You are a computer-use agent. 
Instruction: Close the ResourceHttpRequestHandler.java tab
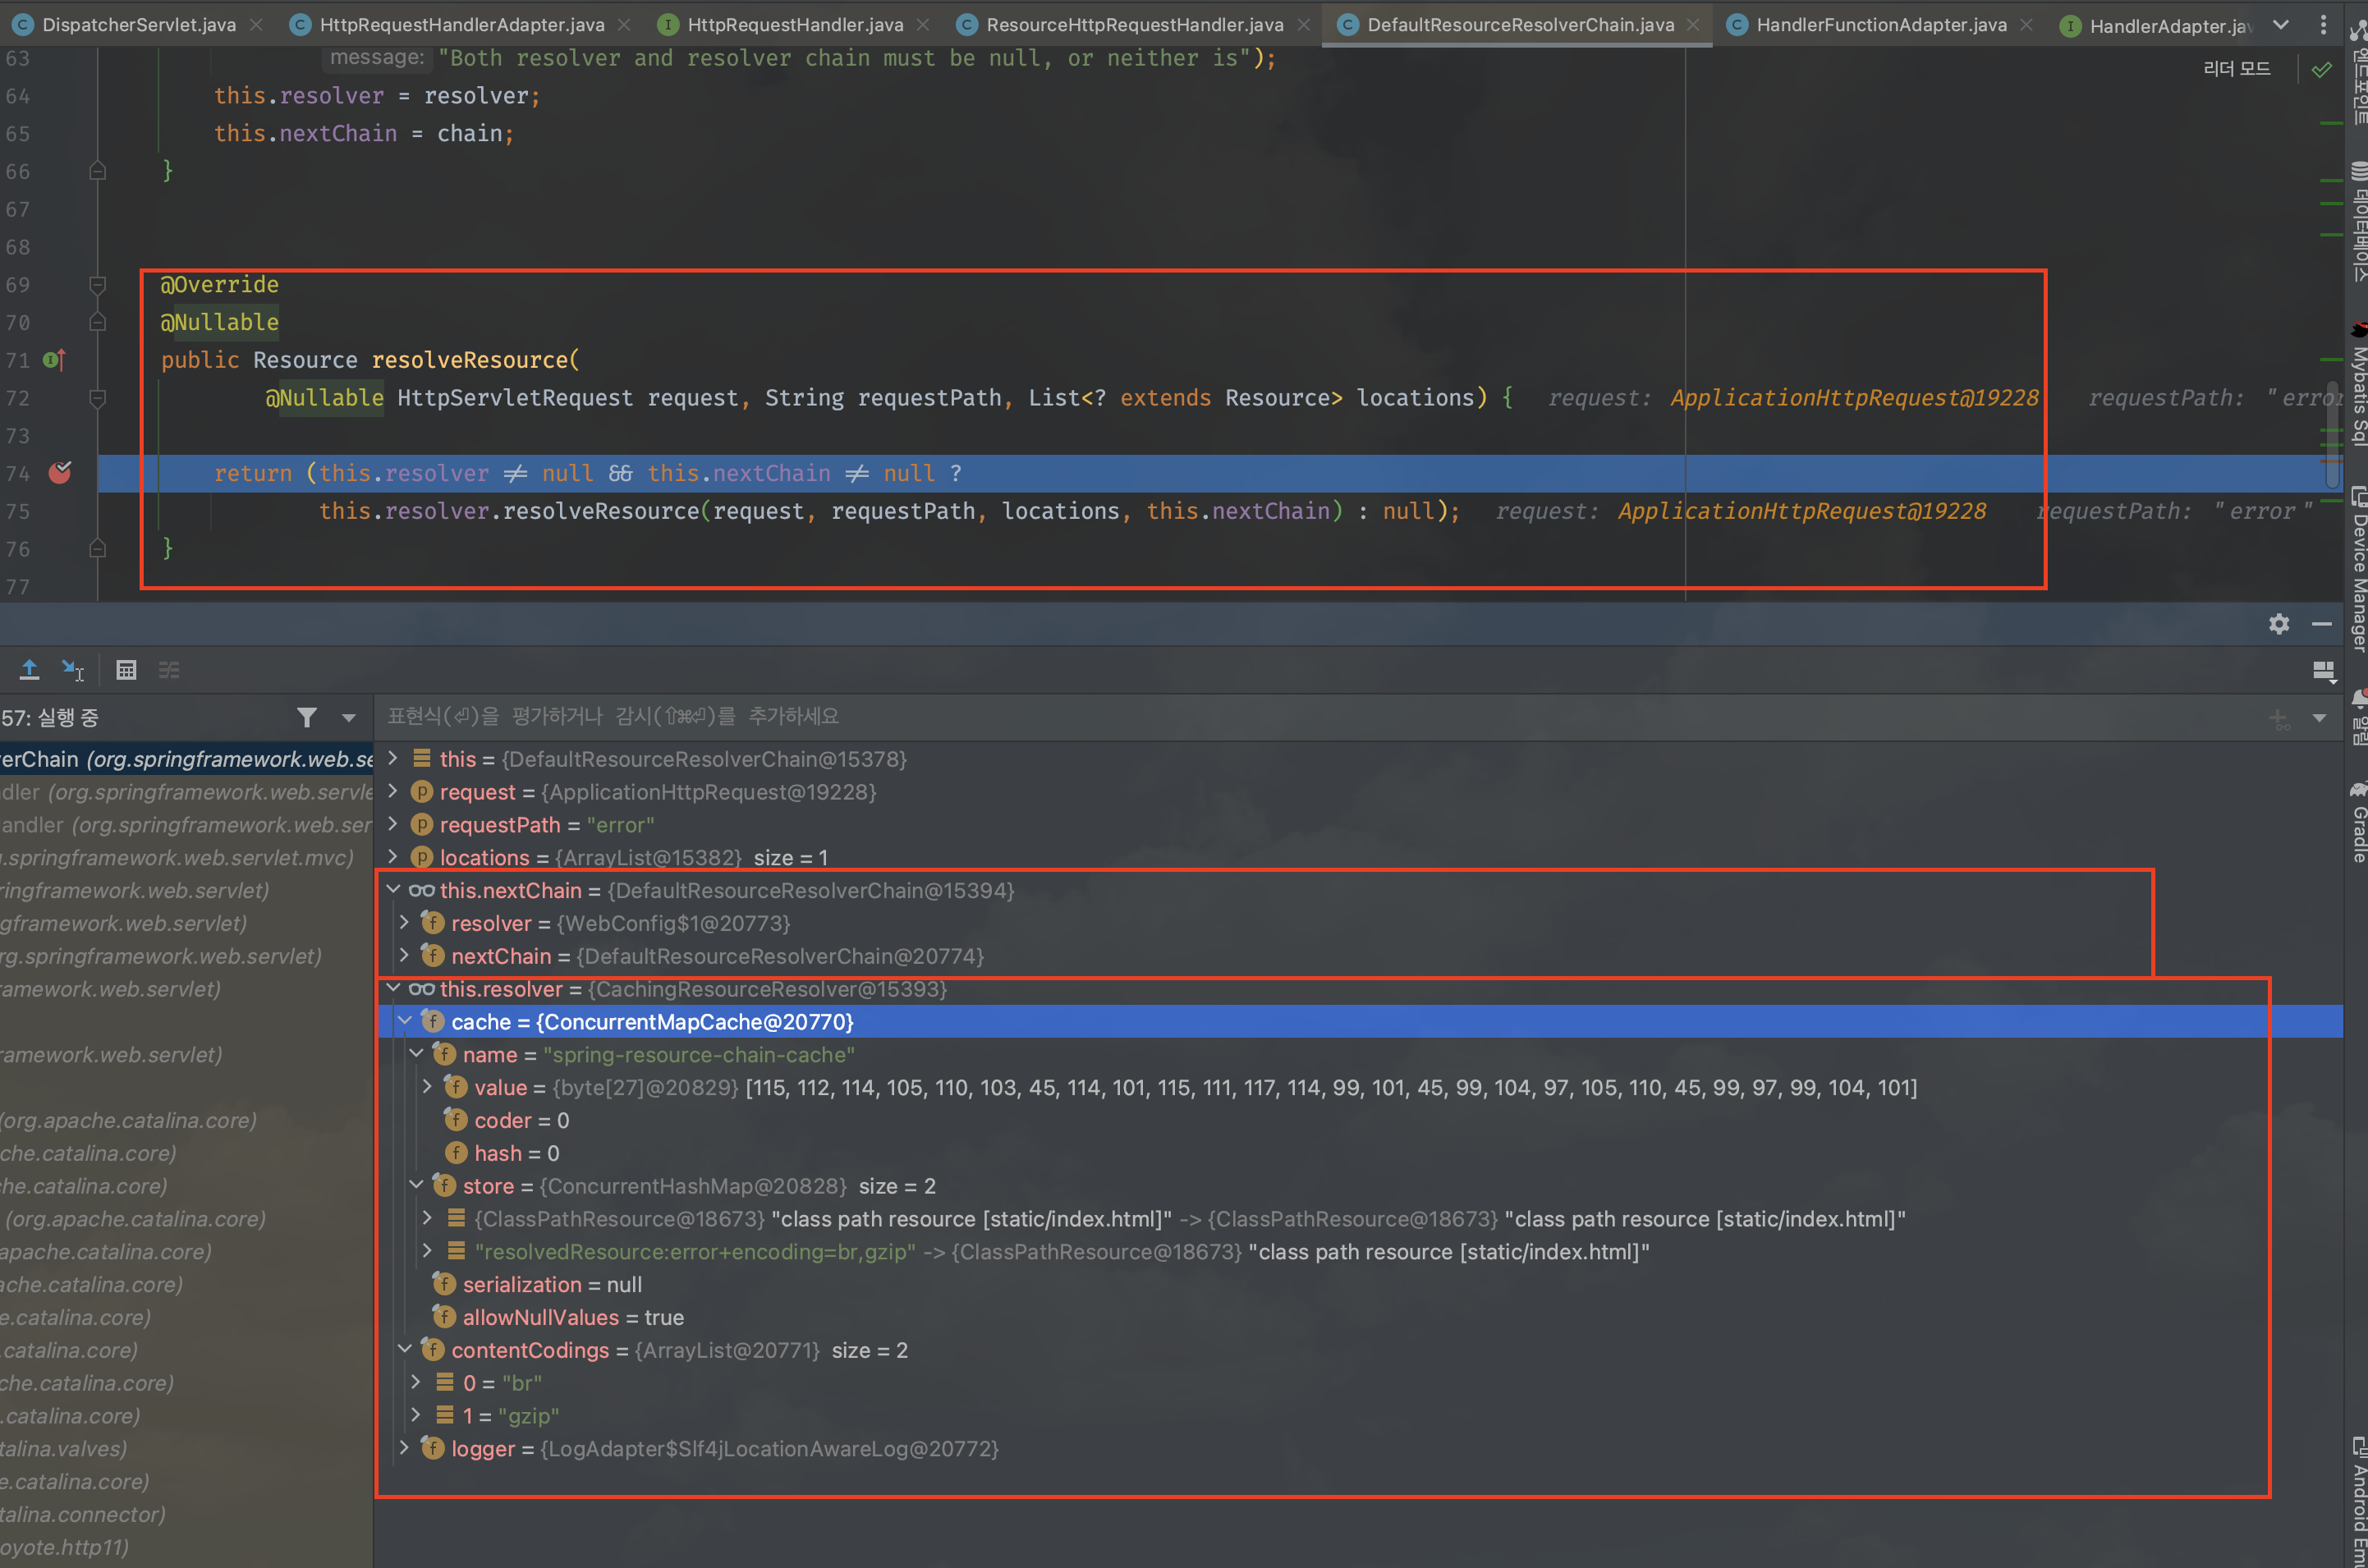tap(1304, 24)
